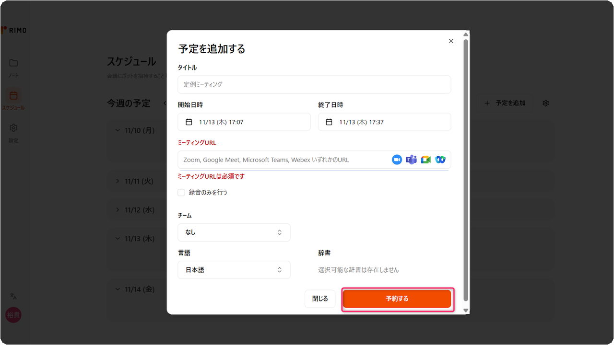Click the Webex icon in the URL field
614x345 pixels.
click(440, 160)
